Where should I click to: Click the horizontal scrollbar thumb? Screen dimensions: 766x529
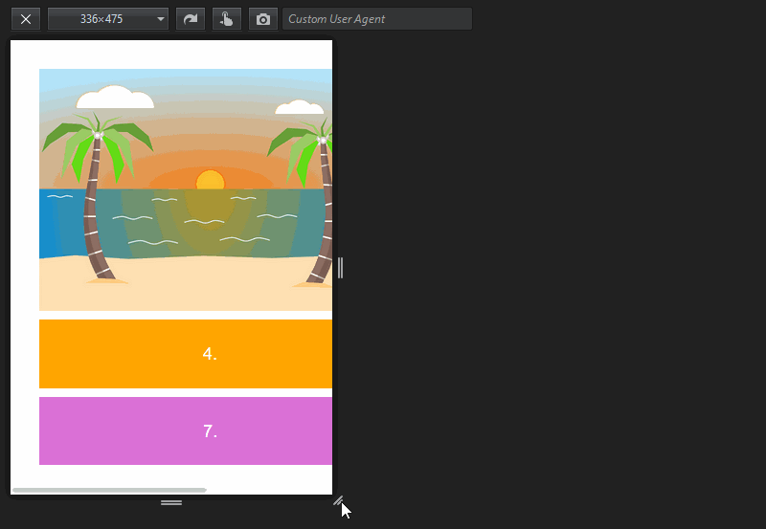(x=109, y=490)
